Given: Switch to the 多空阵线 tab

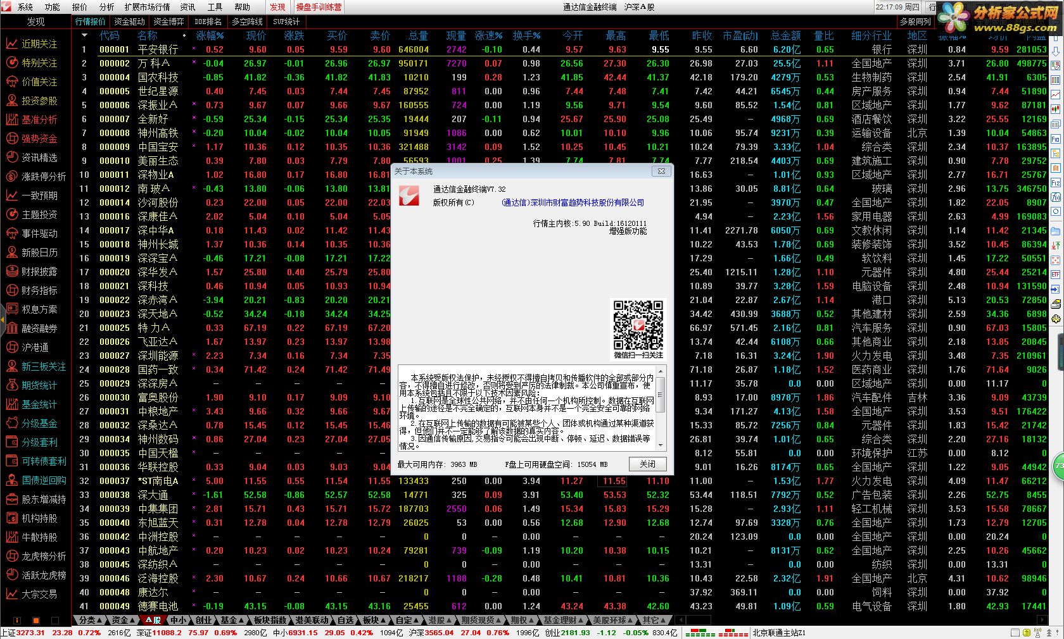Looking at the screenshot, I should pyautogui.click(x=247, y=22).
